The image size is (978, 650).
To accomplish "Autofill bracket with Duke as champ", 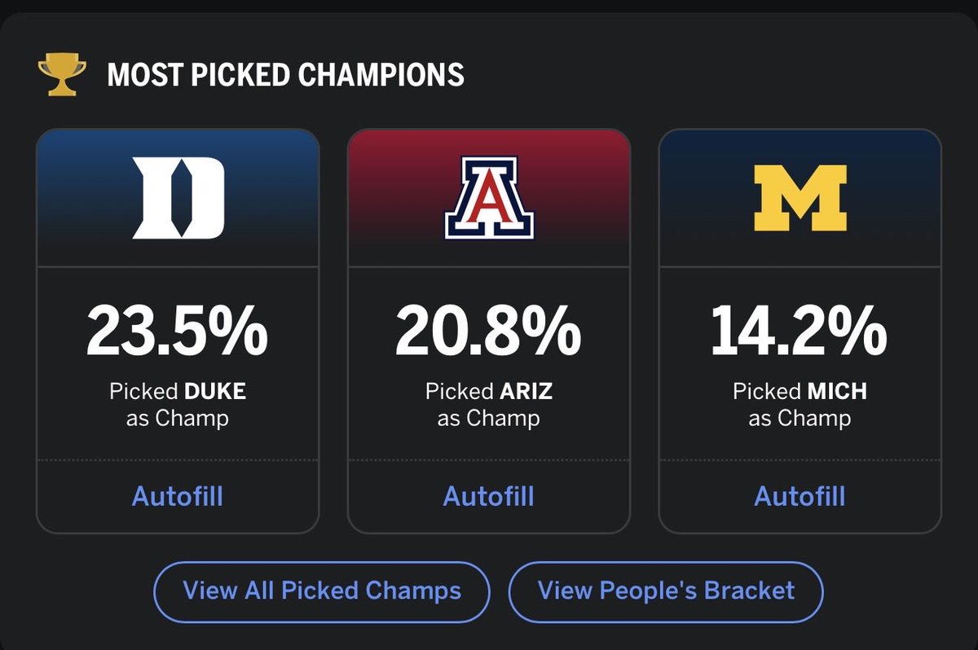I will click(x=178, y=496).
